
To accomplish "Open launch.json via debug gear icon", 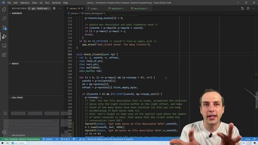I will (x=54, y=8).
